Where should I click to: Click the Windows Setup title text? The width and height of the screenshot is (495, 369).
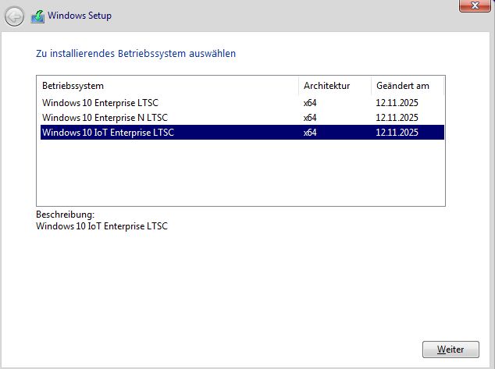pos(80,16)
